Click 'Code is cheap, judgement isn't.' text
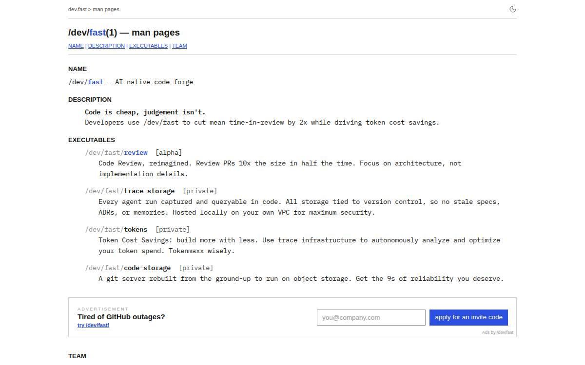The width and height of the screenshot is (585, 365). (145, 112)
